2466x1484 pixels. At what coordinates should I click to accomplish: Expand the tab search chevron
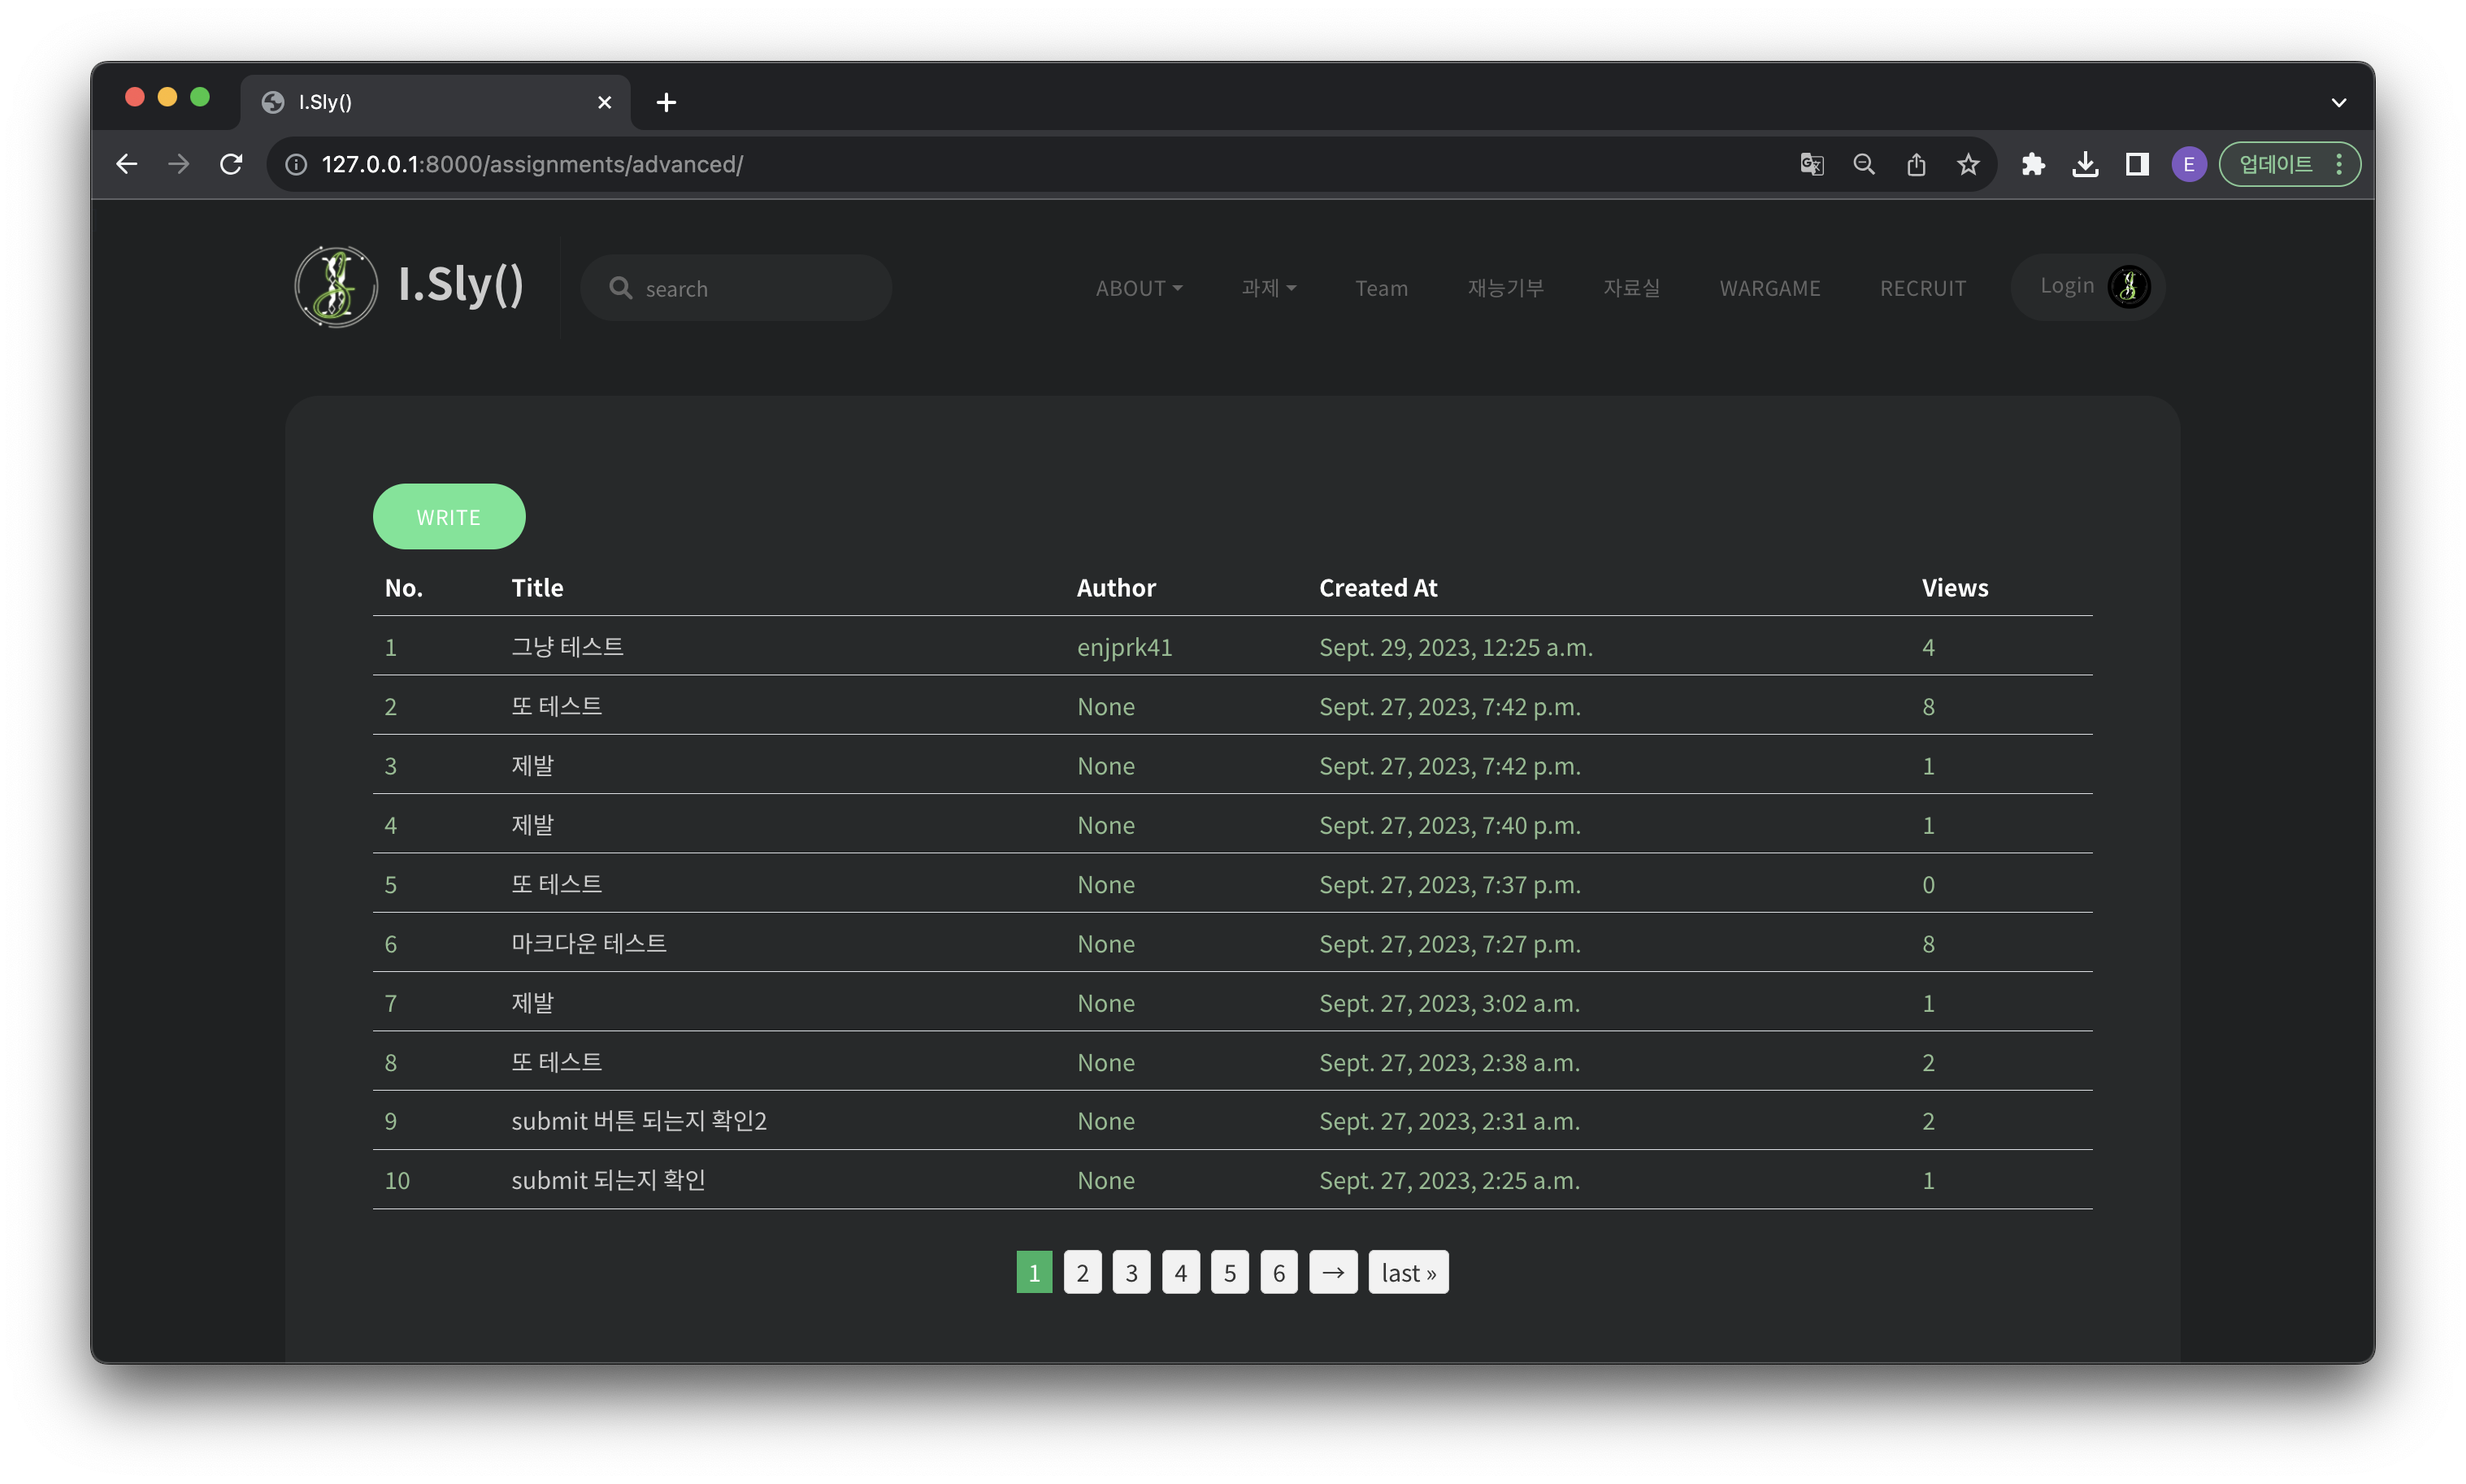pos(2338,102)
